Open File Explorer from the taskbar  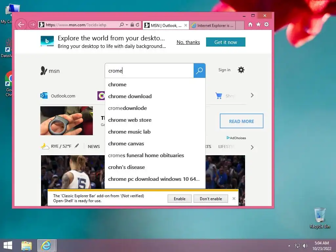click(27, 245)
